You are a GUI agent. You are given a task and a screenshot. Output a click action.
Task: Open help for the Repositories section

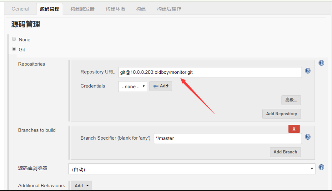pyautogui.click(x=321, y=63)
